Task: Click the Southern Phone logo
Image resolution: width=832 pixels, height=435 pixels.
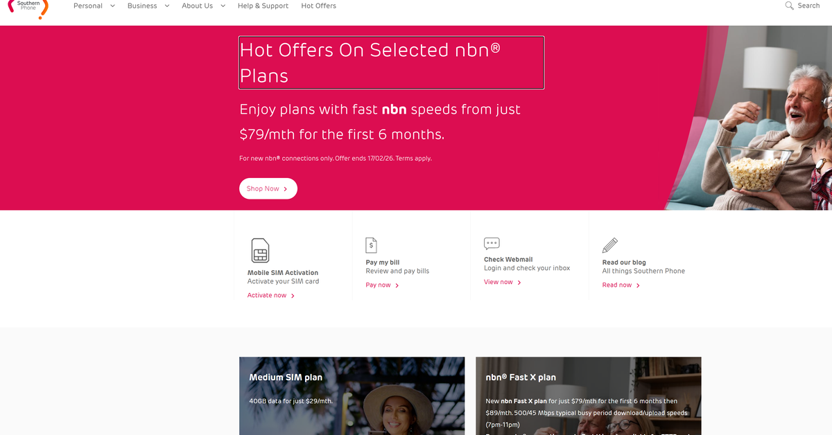Action: pos(28,8)
